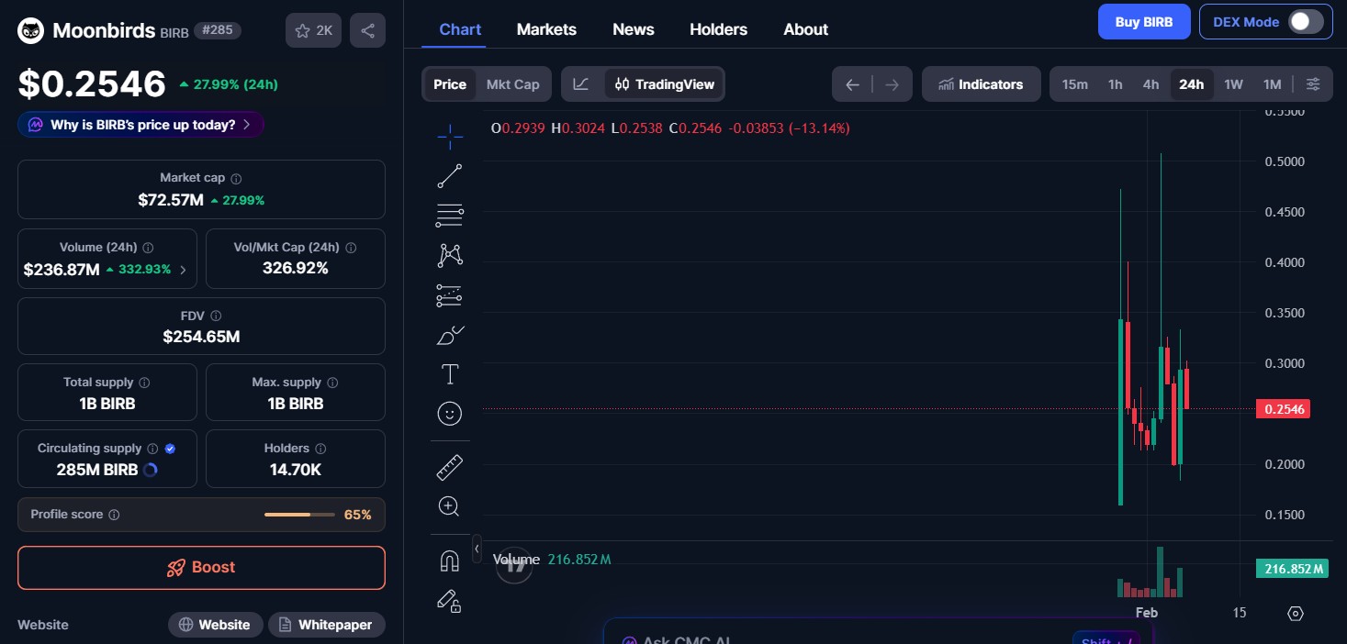Open the chart settings icon
The image size is (1347, 644).
pyautogui.click(x=1295, y=613)
